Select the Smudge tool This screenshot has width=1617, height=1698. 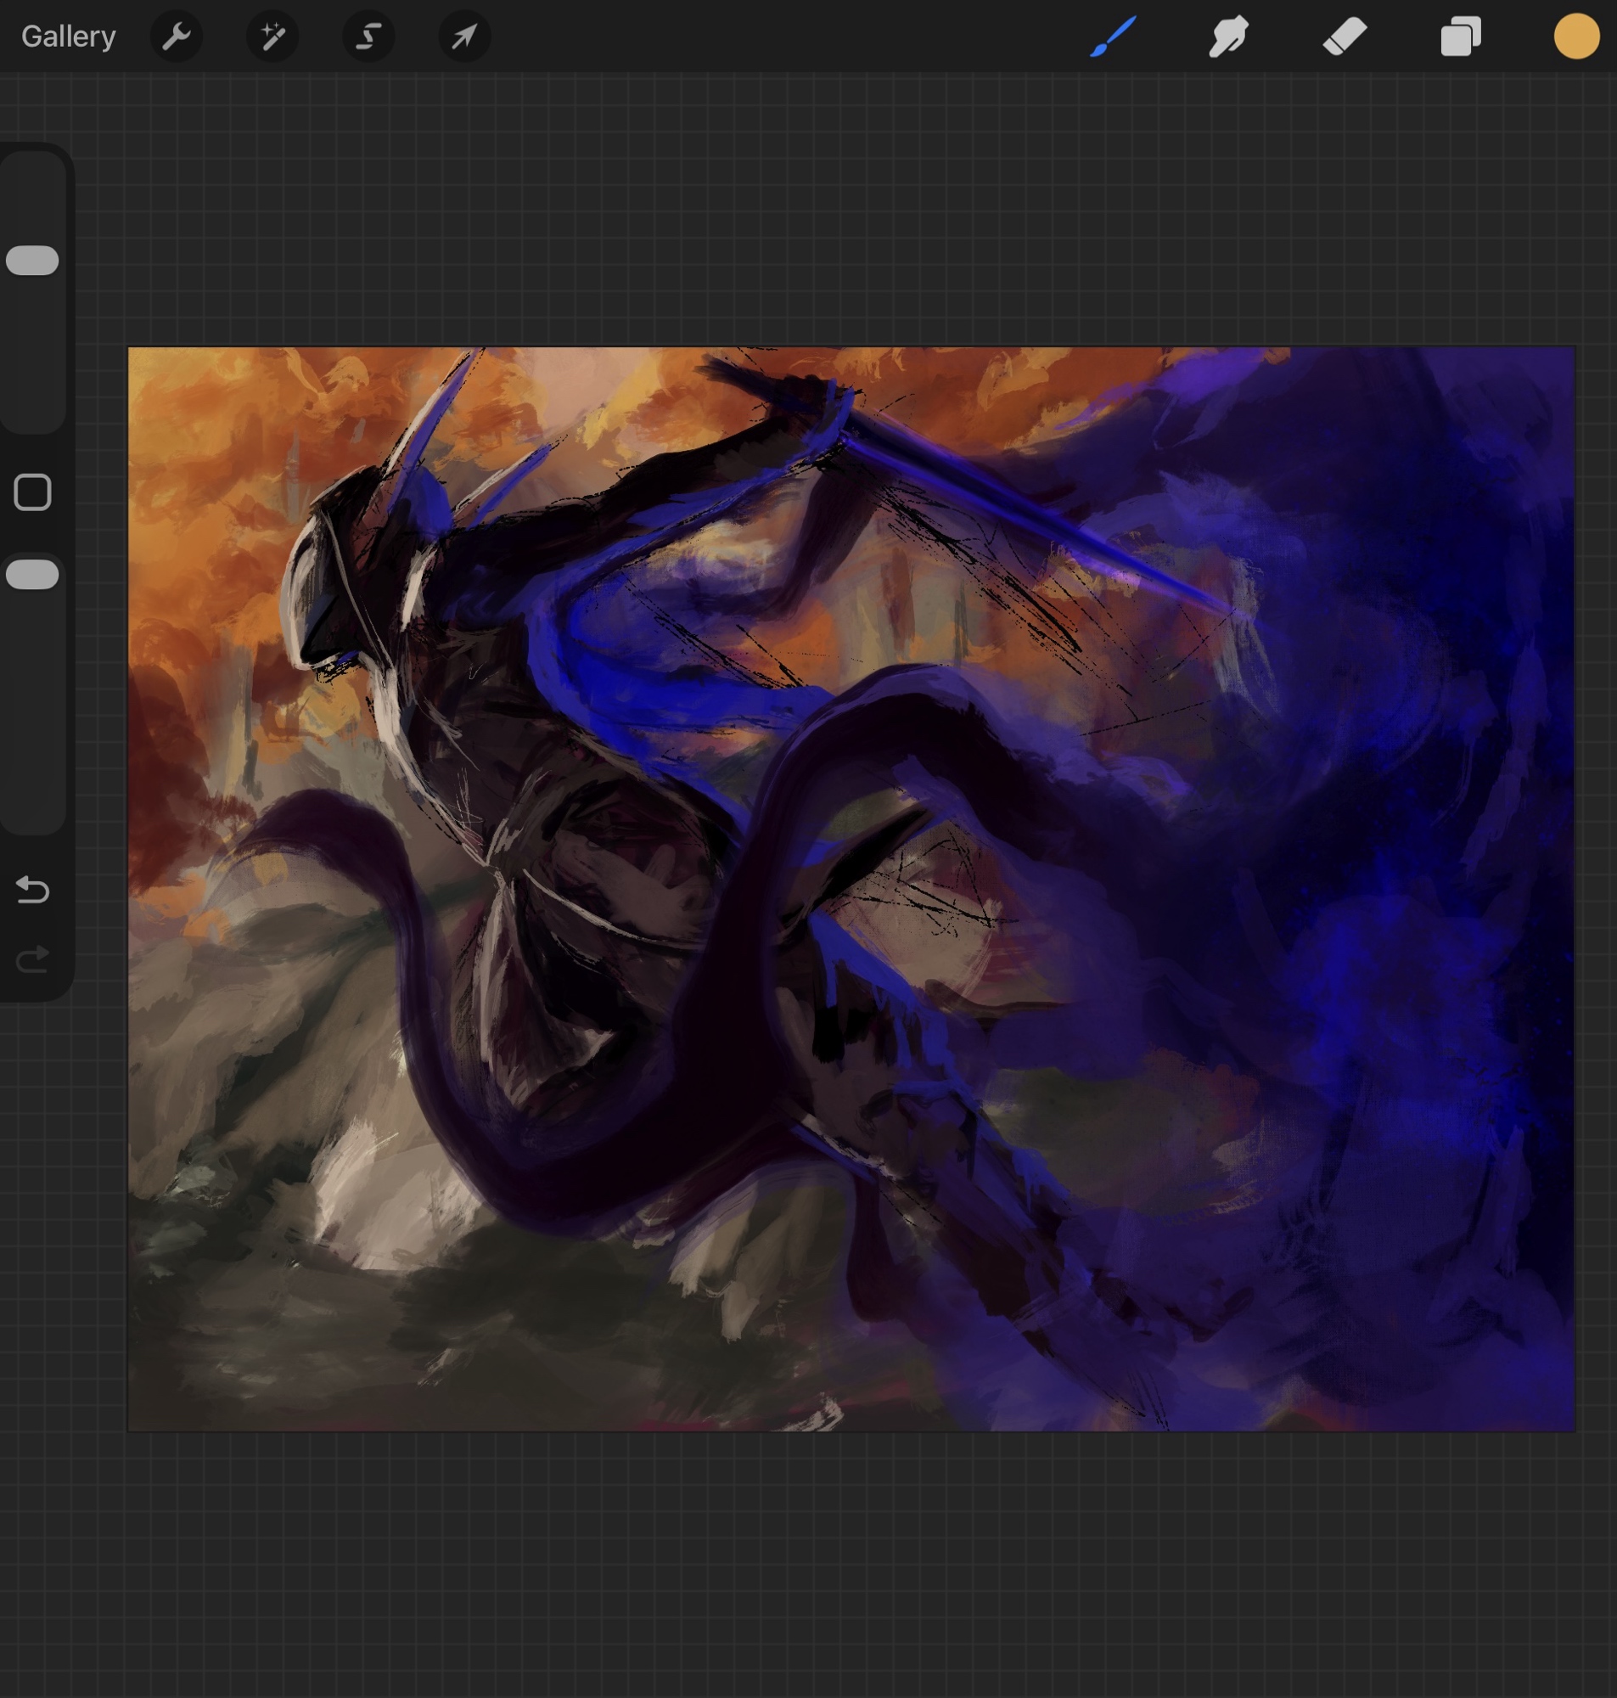pyautogui.click(x=1228, y=37)
